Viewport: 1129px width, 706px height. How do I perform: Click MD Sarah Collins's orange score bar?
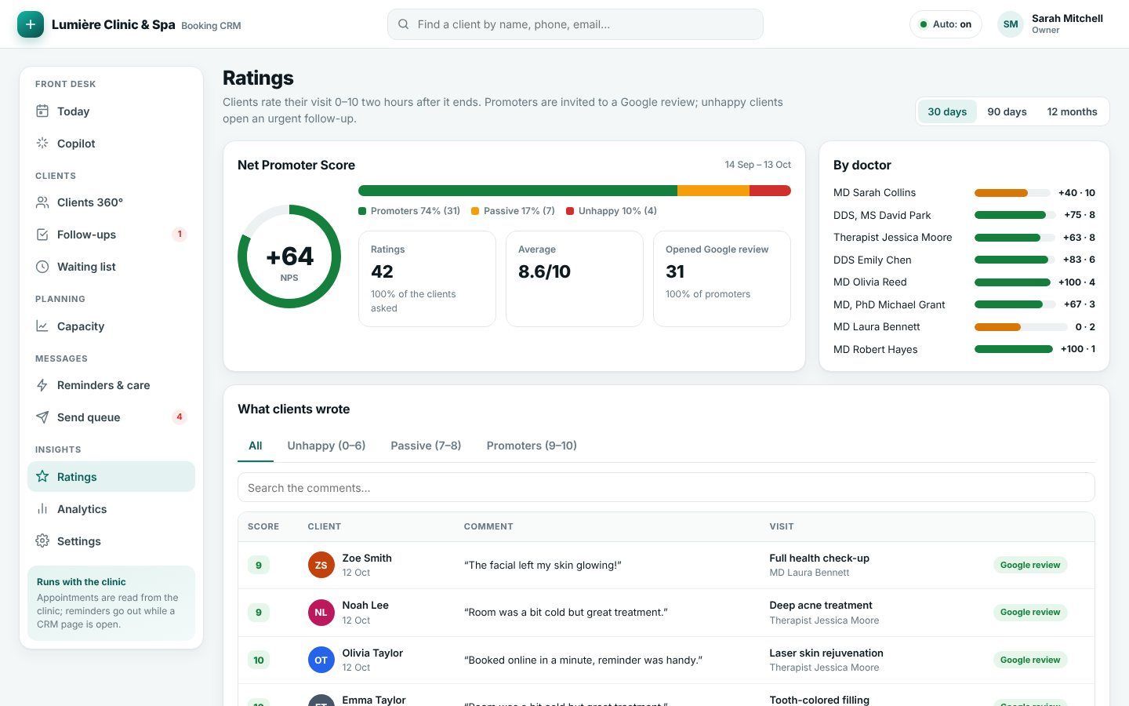[1000, 193]
